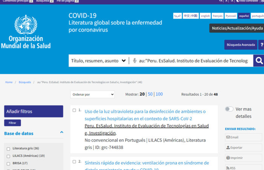
Task: Enable the Literatura gris (36) filter
Action: [8, 149]
